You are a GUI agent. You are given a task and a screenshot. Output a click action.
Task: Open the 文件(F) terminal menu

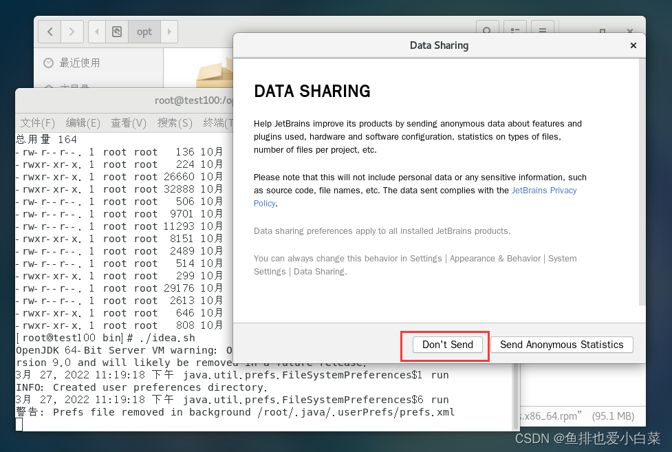(38, 123)
